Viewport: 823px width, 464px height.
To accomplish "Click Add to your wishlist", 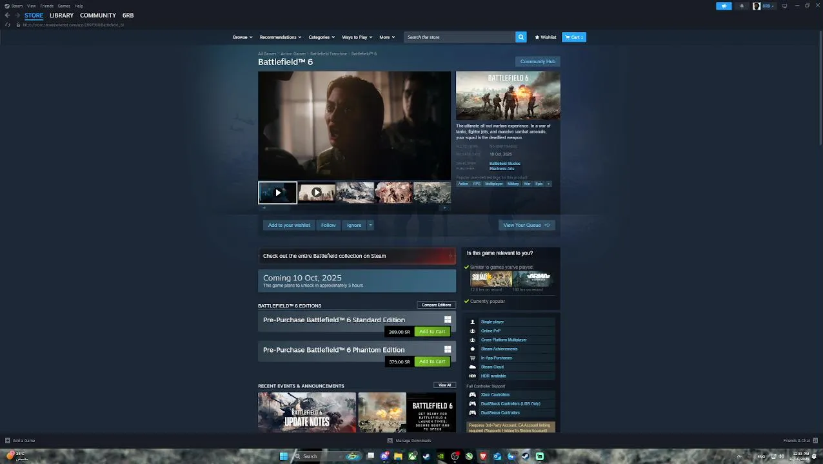I will [x=289, y=225].
